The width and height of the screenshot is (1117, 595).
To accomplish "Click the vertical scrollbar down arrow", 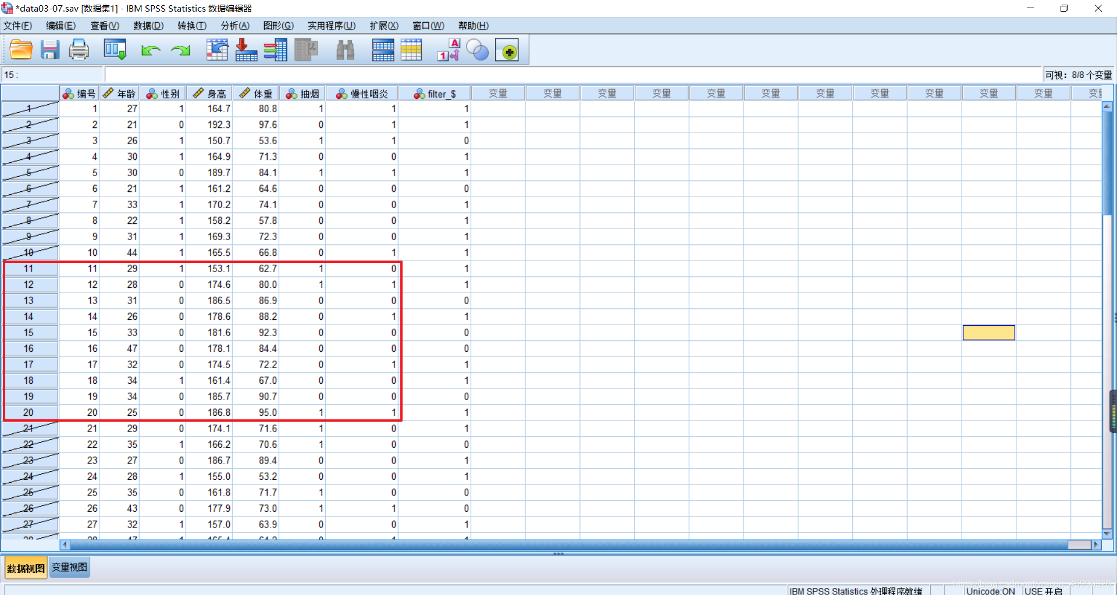I will pyautogui.click(x=1107, y=533).
